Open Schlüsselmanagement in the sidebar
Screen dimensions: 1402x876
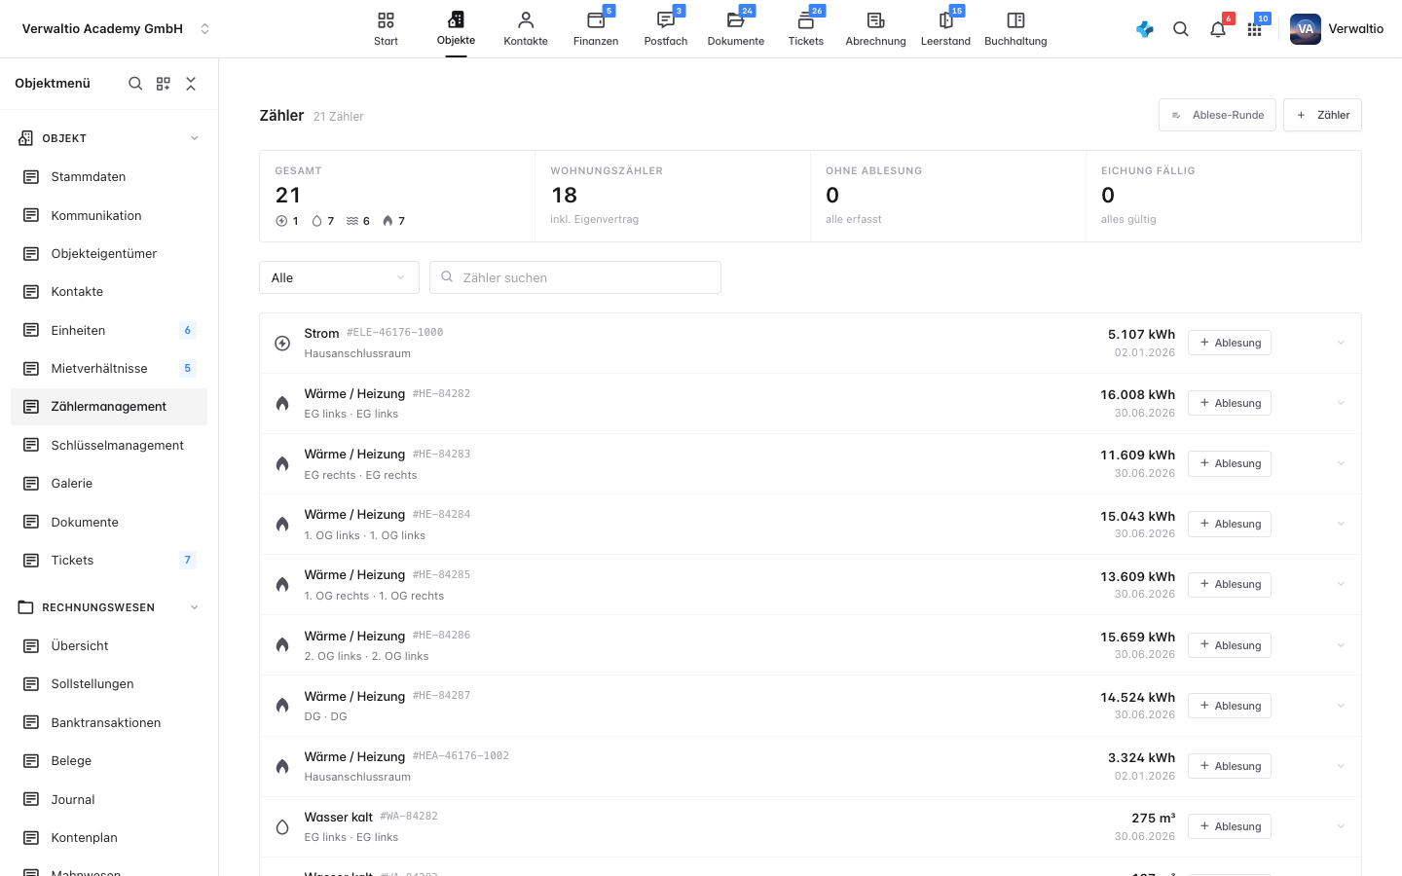[109, 445]
